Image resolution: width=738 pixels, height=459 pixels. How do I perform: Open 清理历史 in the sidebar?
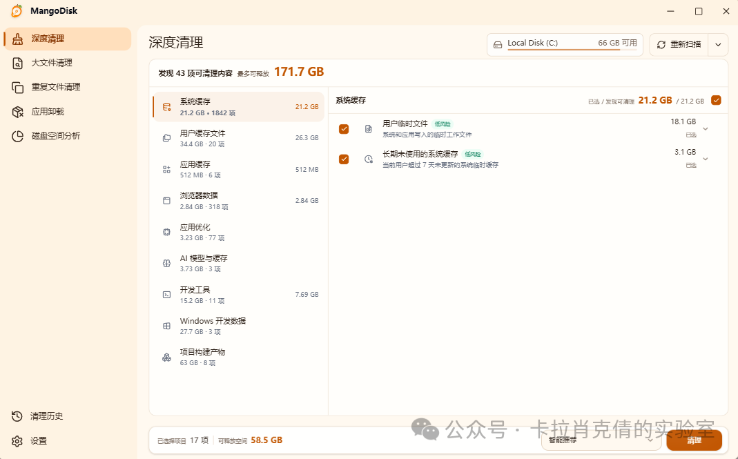(x=68, y=416)
